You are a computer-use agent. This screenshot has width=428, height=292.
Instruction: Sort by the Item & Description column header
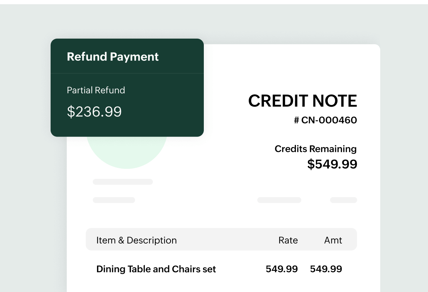[x=136, y=240]
